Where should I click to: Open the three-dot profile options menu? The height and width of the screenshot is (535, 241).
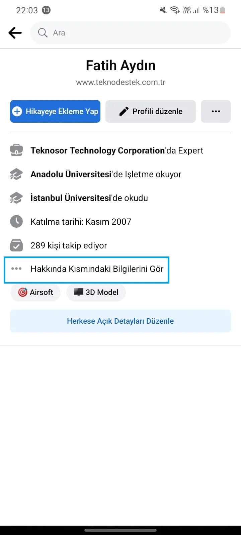[x=216, y=111]
